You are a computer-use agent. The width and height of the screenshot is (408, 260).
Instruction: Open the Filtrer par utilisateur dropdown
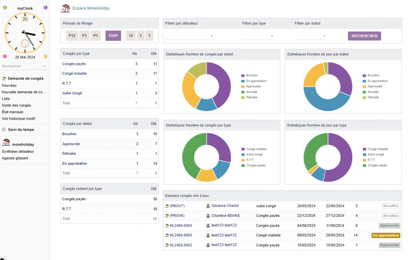[x=190, y=36]
